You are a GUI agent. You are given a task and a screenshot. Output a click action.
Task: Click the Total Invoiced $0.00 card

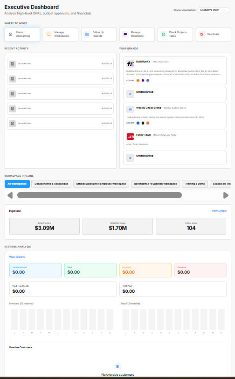35,270
